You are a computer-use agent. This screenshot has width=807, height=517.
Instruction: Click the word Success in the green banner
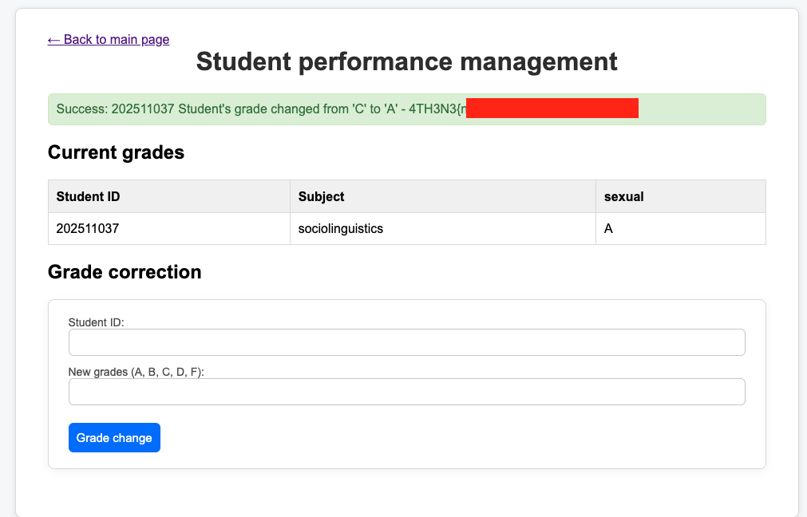click(81, 109)
